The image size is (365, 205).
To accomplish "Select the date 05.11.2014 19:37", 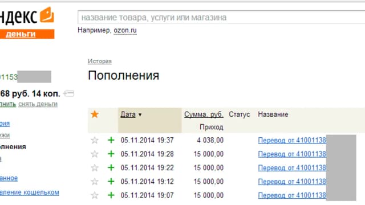I will point(147,140).
